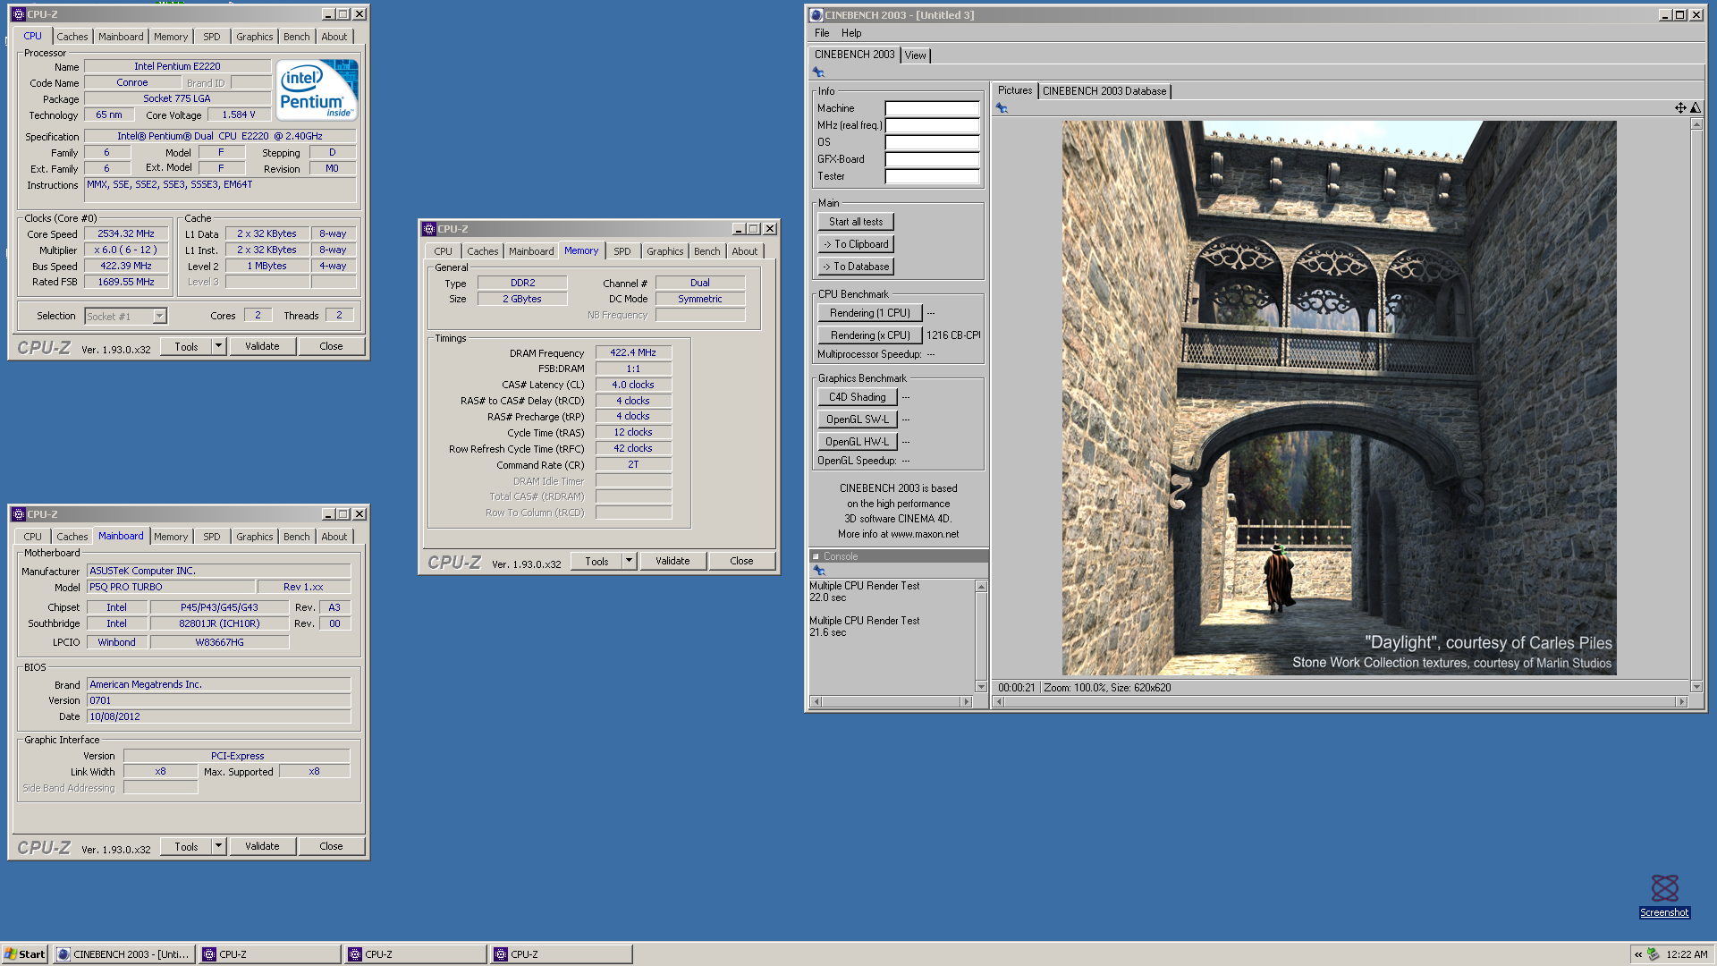Run the OpenGL SW-L test

click(858, 419)
